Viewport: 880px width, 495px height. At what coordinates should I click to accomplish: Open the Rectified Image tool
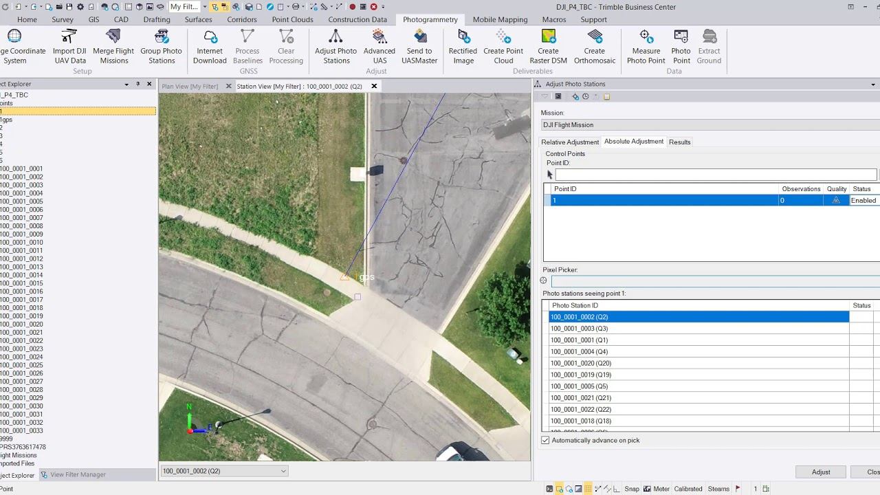coord(463,46)
